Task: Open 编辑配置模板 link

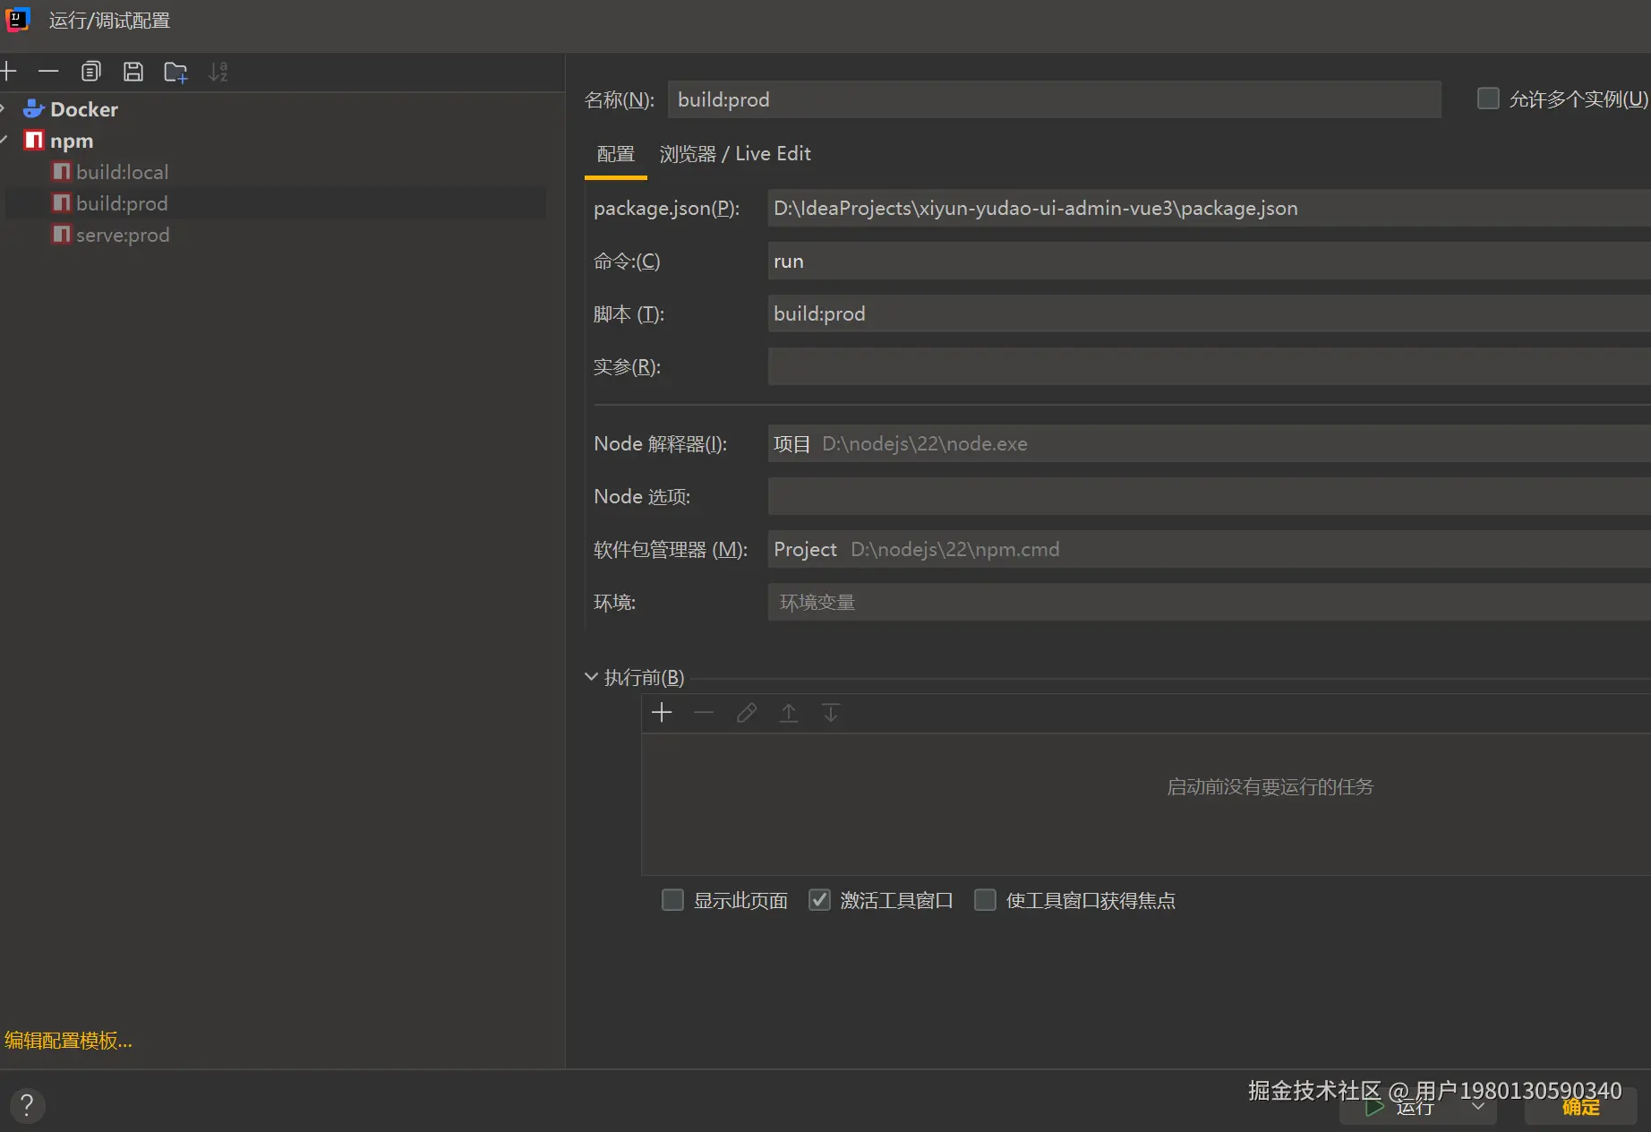Action: point(68,1041)
